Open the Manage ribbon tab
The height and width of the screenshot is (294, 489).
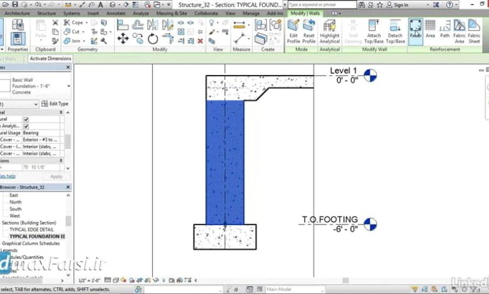tap(251, 13)
